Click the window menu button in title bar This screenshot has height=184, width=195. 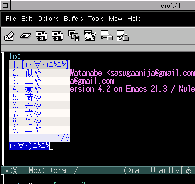point(5,5)
